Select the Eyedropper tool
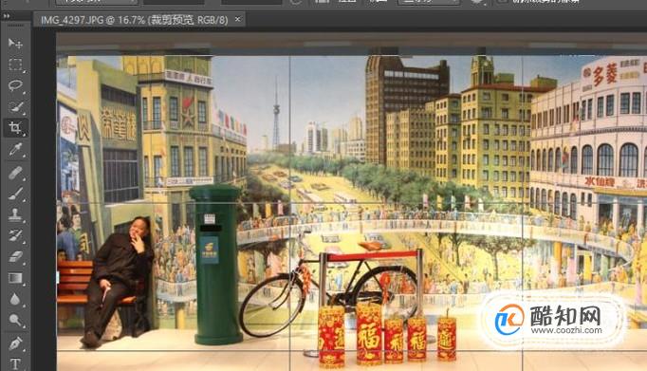This screenshot has height=371, width=647. (x=15, y=150)
